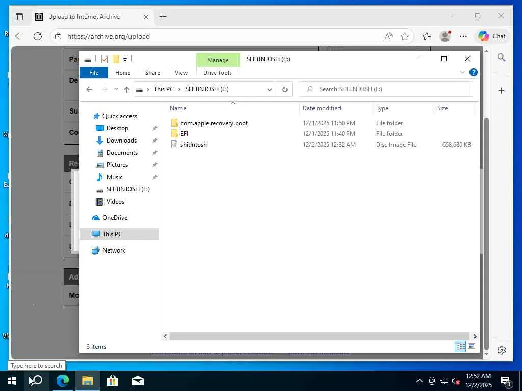522x391 pixels.
Task: Switch to Details view layout icon
Action: click(x=460, y=346)
